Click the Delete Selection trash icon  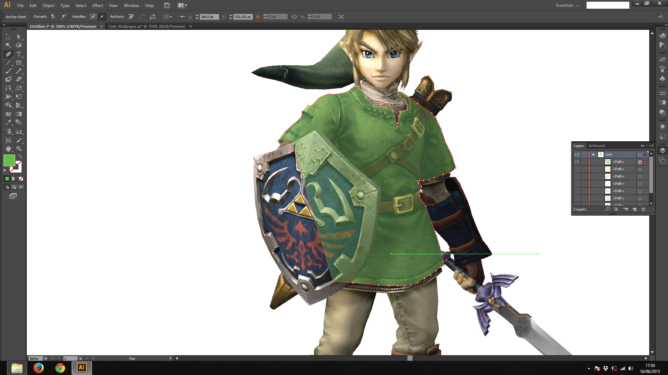[x=643, y=209]
